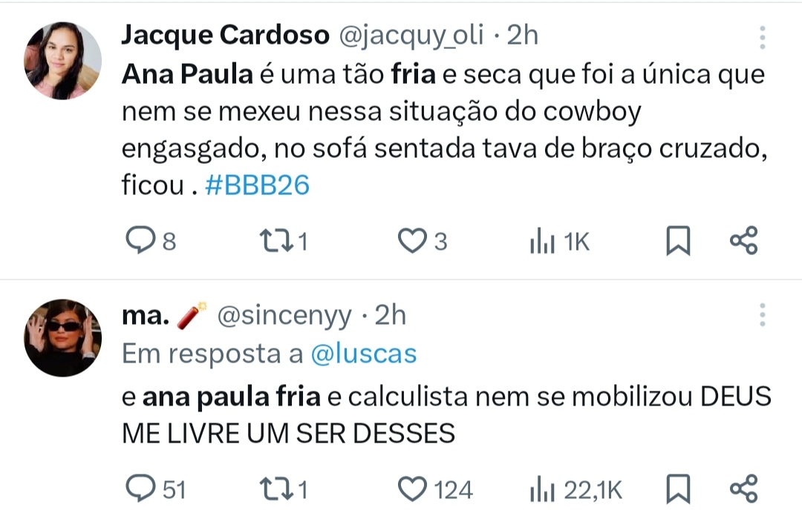This screenshot has height=516, width=802.
Task: Open the @luscas mention link
Action: 362,354
